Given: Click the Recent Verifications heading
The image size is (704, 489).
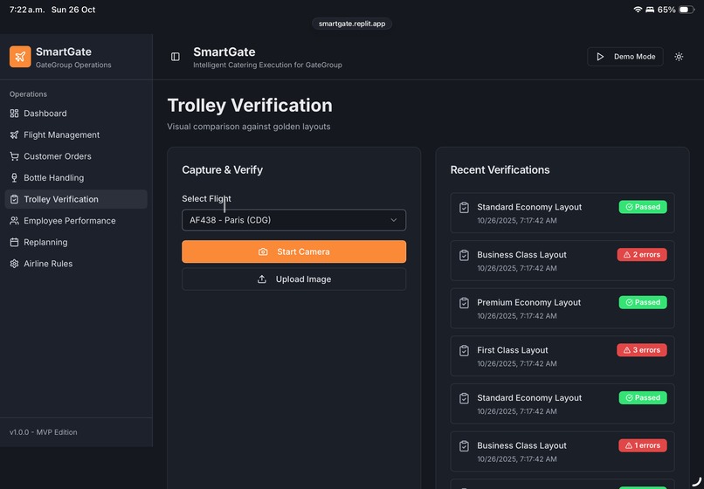Looking at the screenshot, I should click(x=500, y=169).
